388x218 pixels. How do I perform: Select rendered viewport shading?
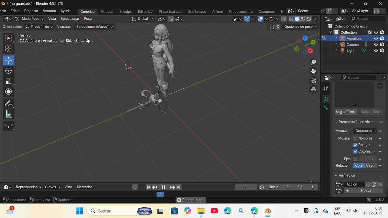point(309,19)
